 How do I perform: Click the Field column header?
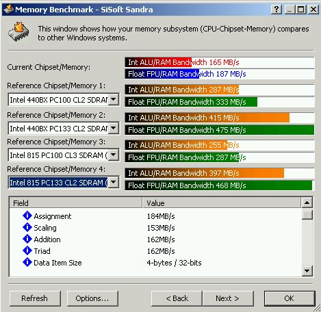76,203
